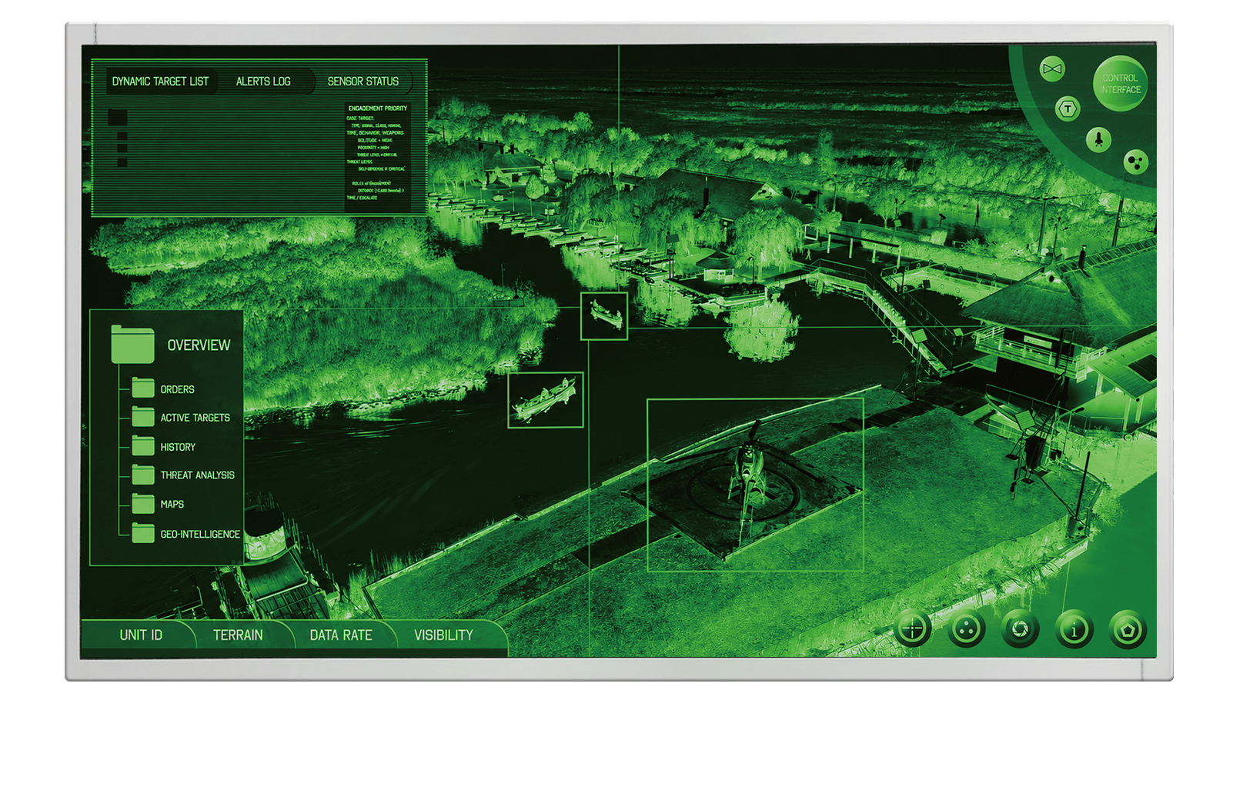
Task: Select the Maps tree label
Action: [x=172, y=505]
